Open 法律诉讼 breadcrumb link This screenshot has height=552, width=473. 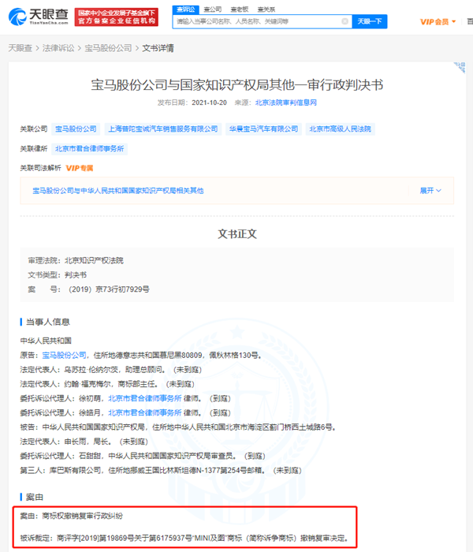click(x=58, y=48)
